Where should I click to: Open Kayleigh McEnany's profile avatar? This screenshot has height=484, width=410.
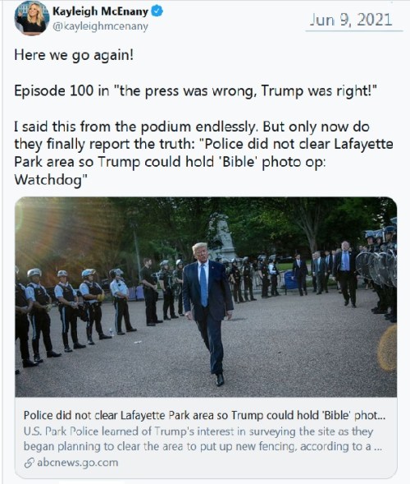point(32,18)
